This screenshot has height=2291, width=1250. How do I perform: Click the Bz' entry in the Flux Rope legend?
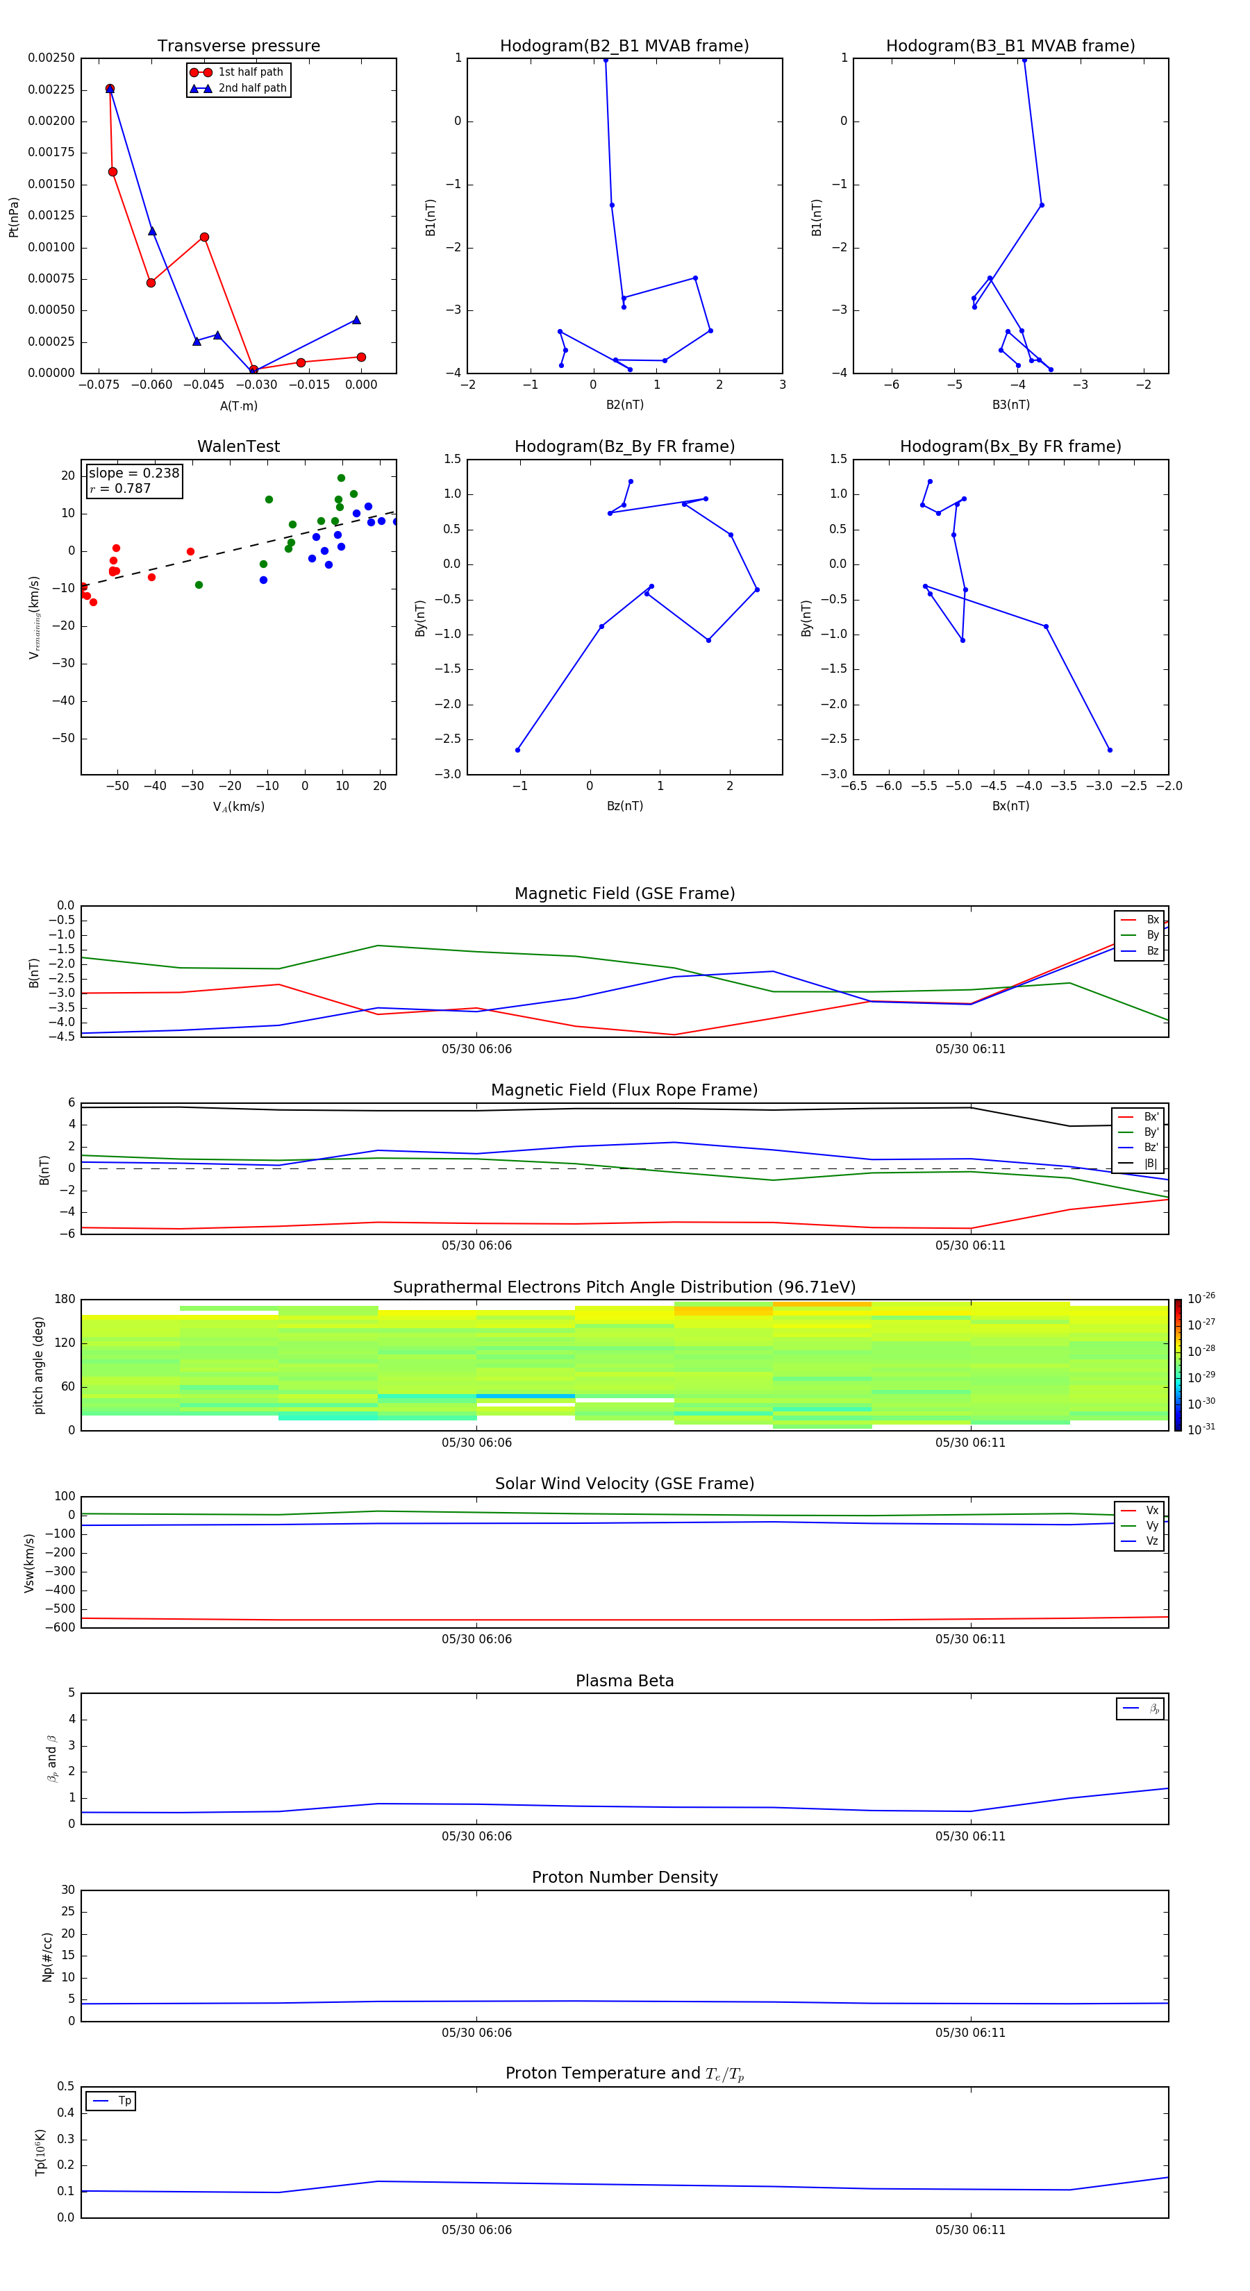pyautogui.click(x=1138, y=1148)
